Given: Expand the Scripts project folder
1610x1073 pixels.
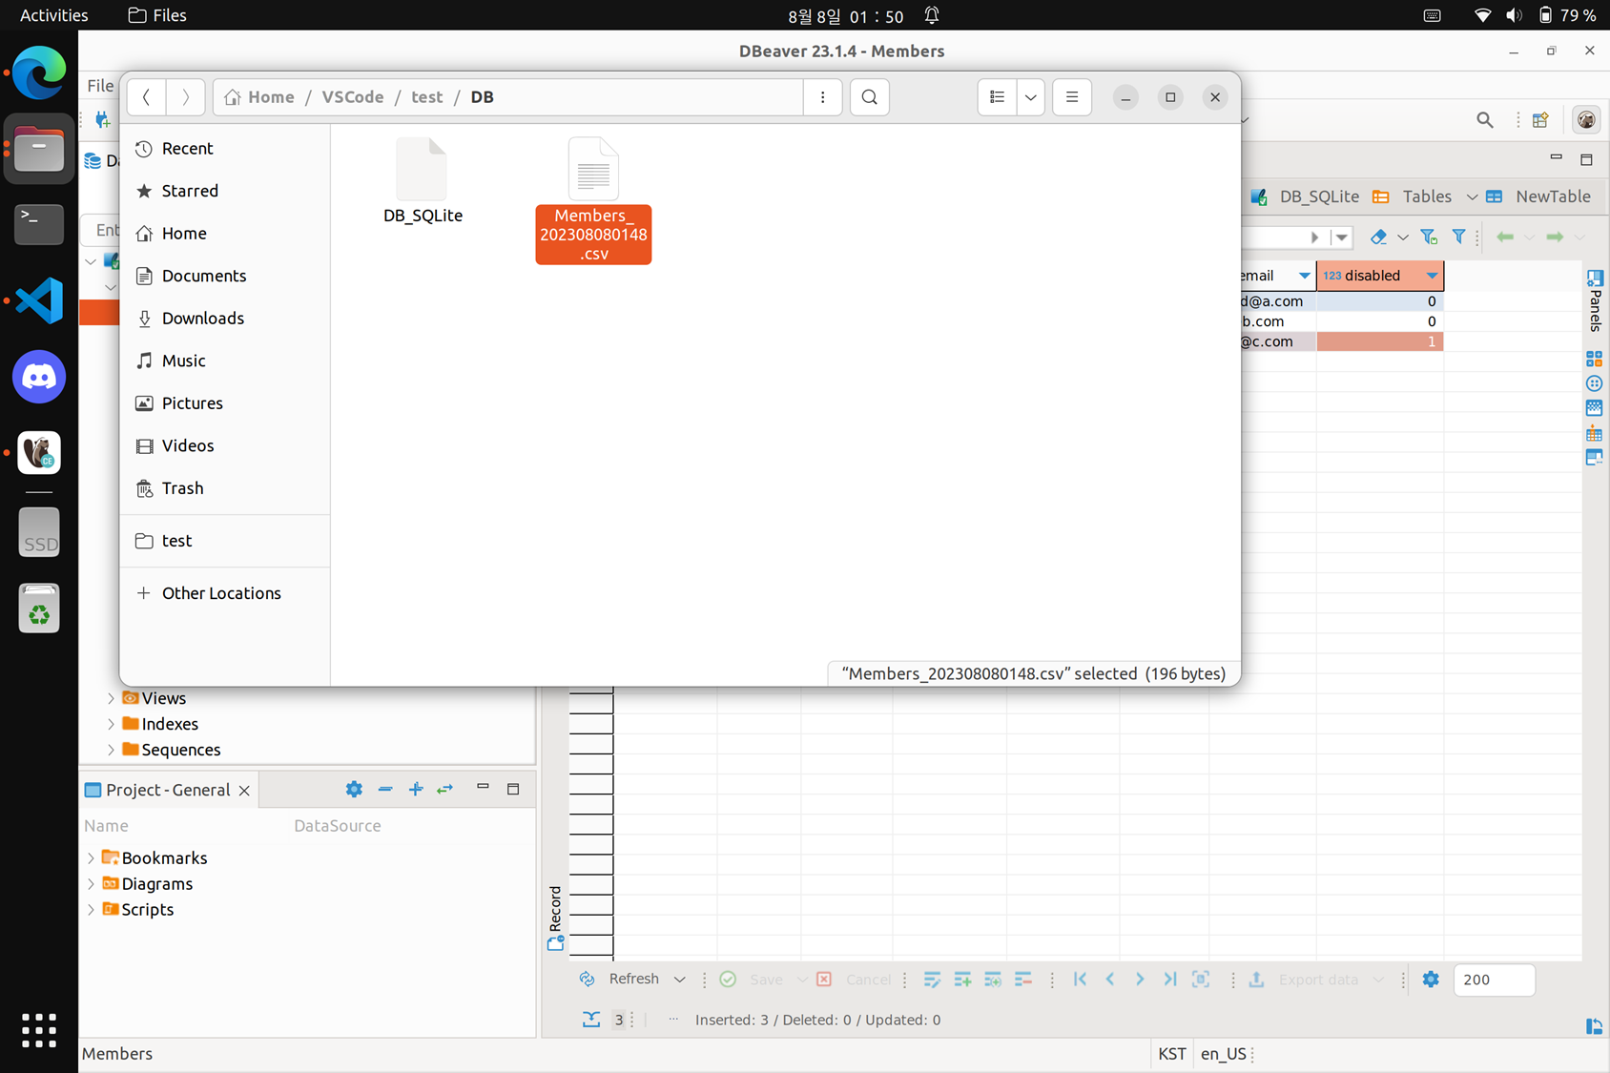Looking at the screenshot, I should [x=92, y=910].
